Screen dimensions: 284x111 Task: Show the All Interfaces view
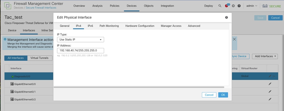coord(16,58)
